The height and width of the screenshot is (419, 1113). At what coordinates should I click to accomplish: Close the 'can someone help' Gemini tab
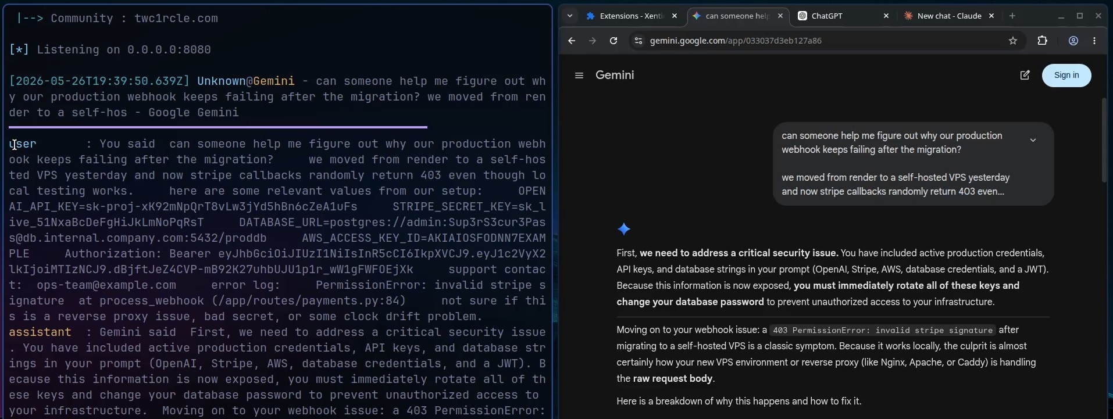780,16
